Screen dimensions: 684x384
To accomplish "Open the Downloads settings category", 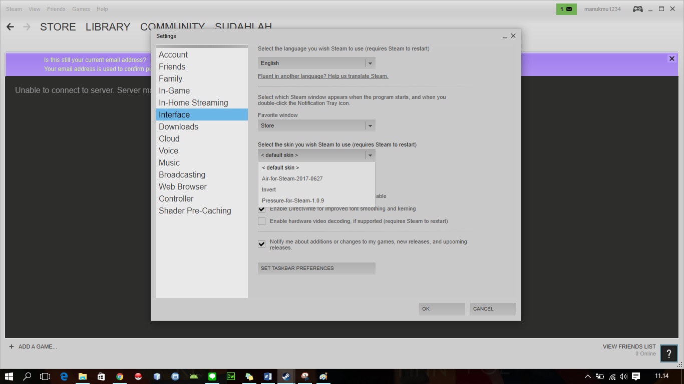I will (202, 126).
